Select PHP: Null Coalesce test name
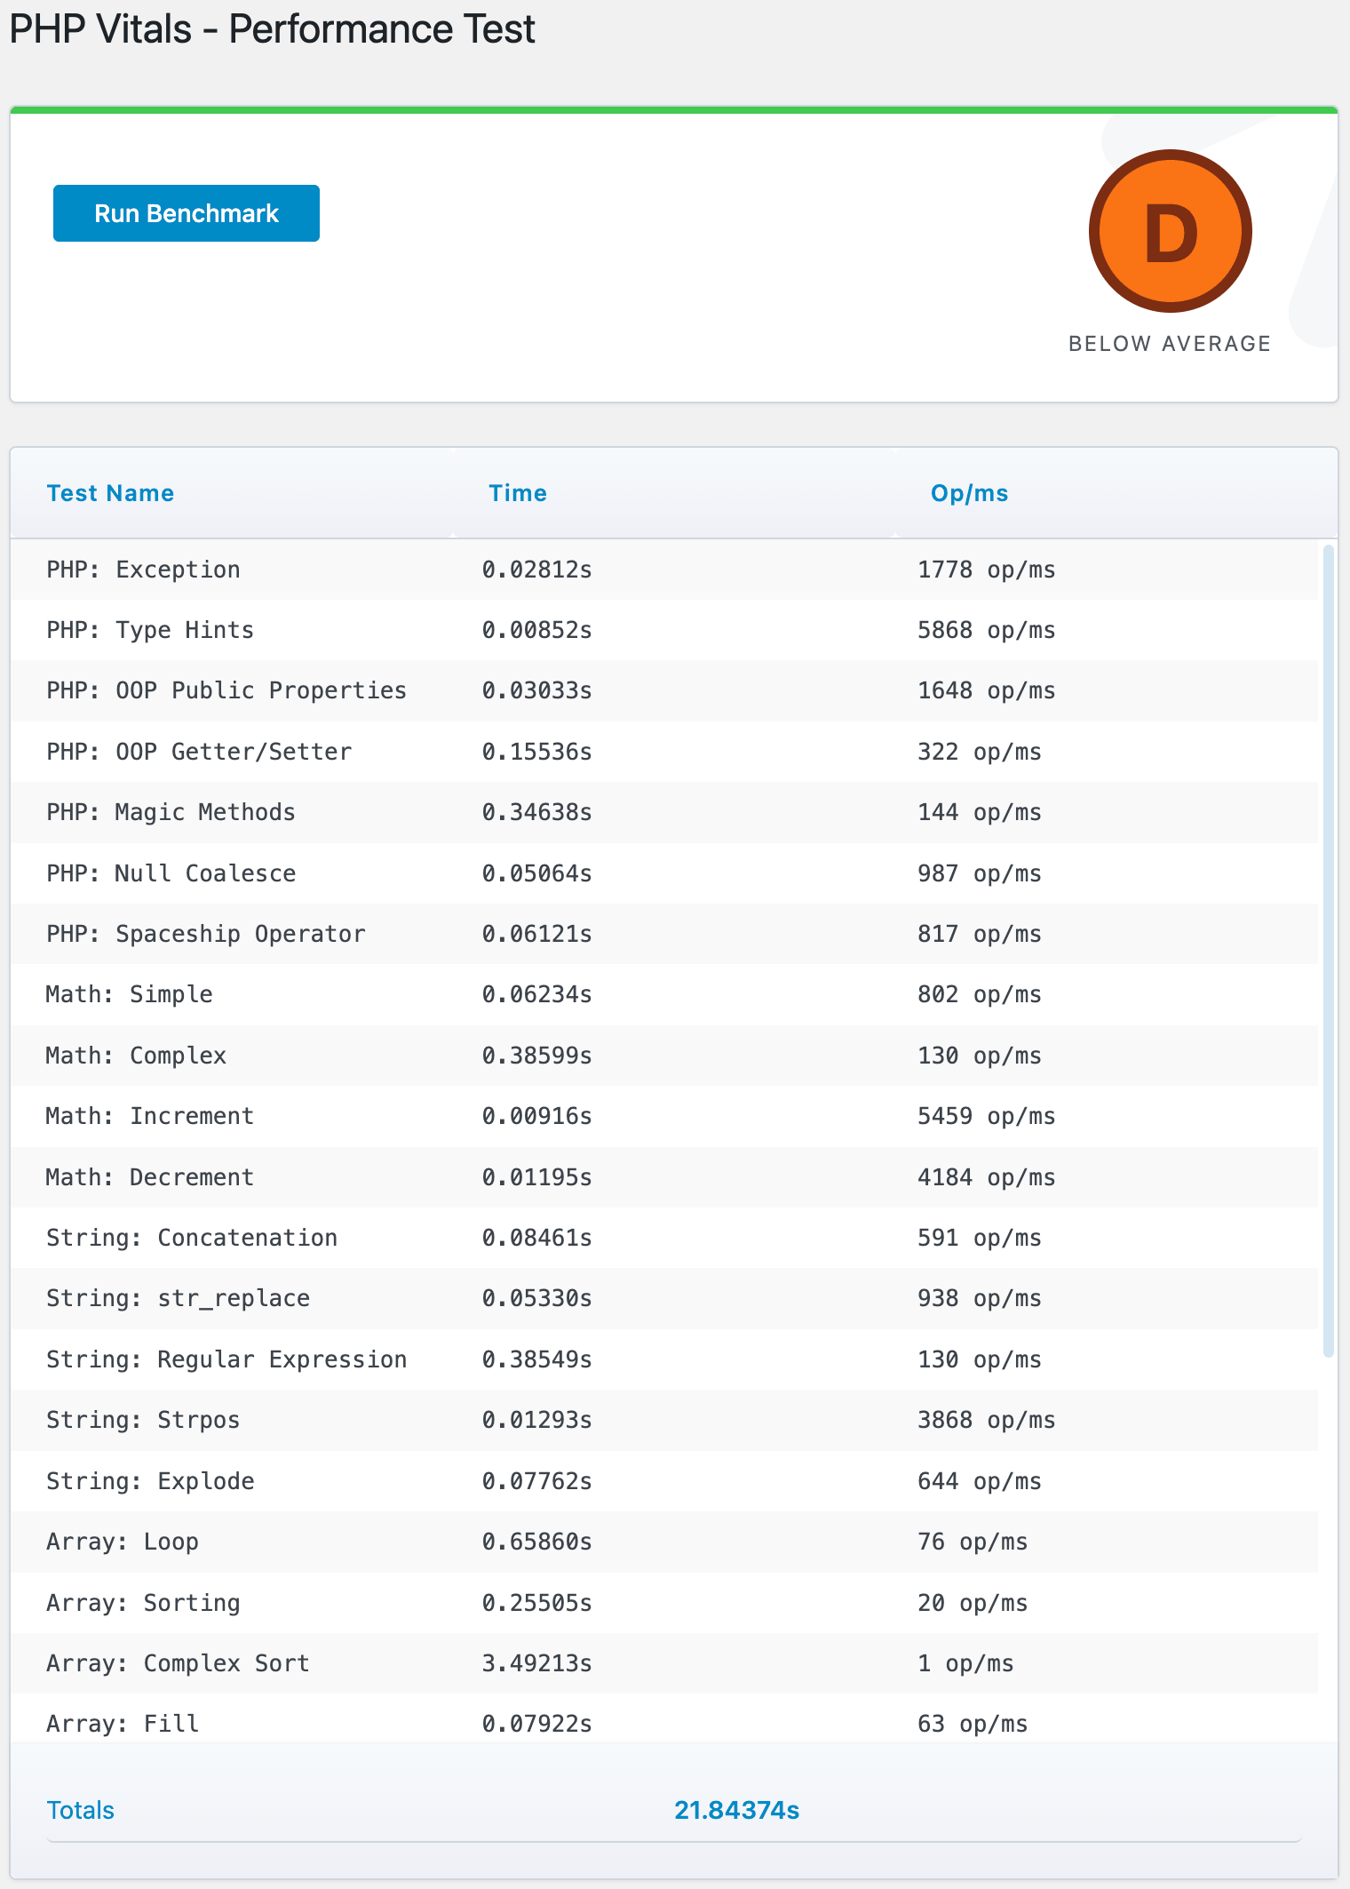 click(x=171, y=873)
